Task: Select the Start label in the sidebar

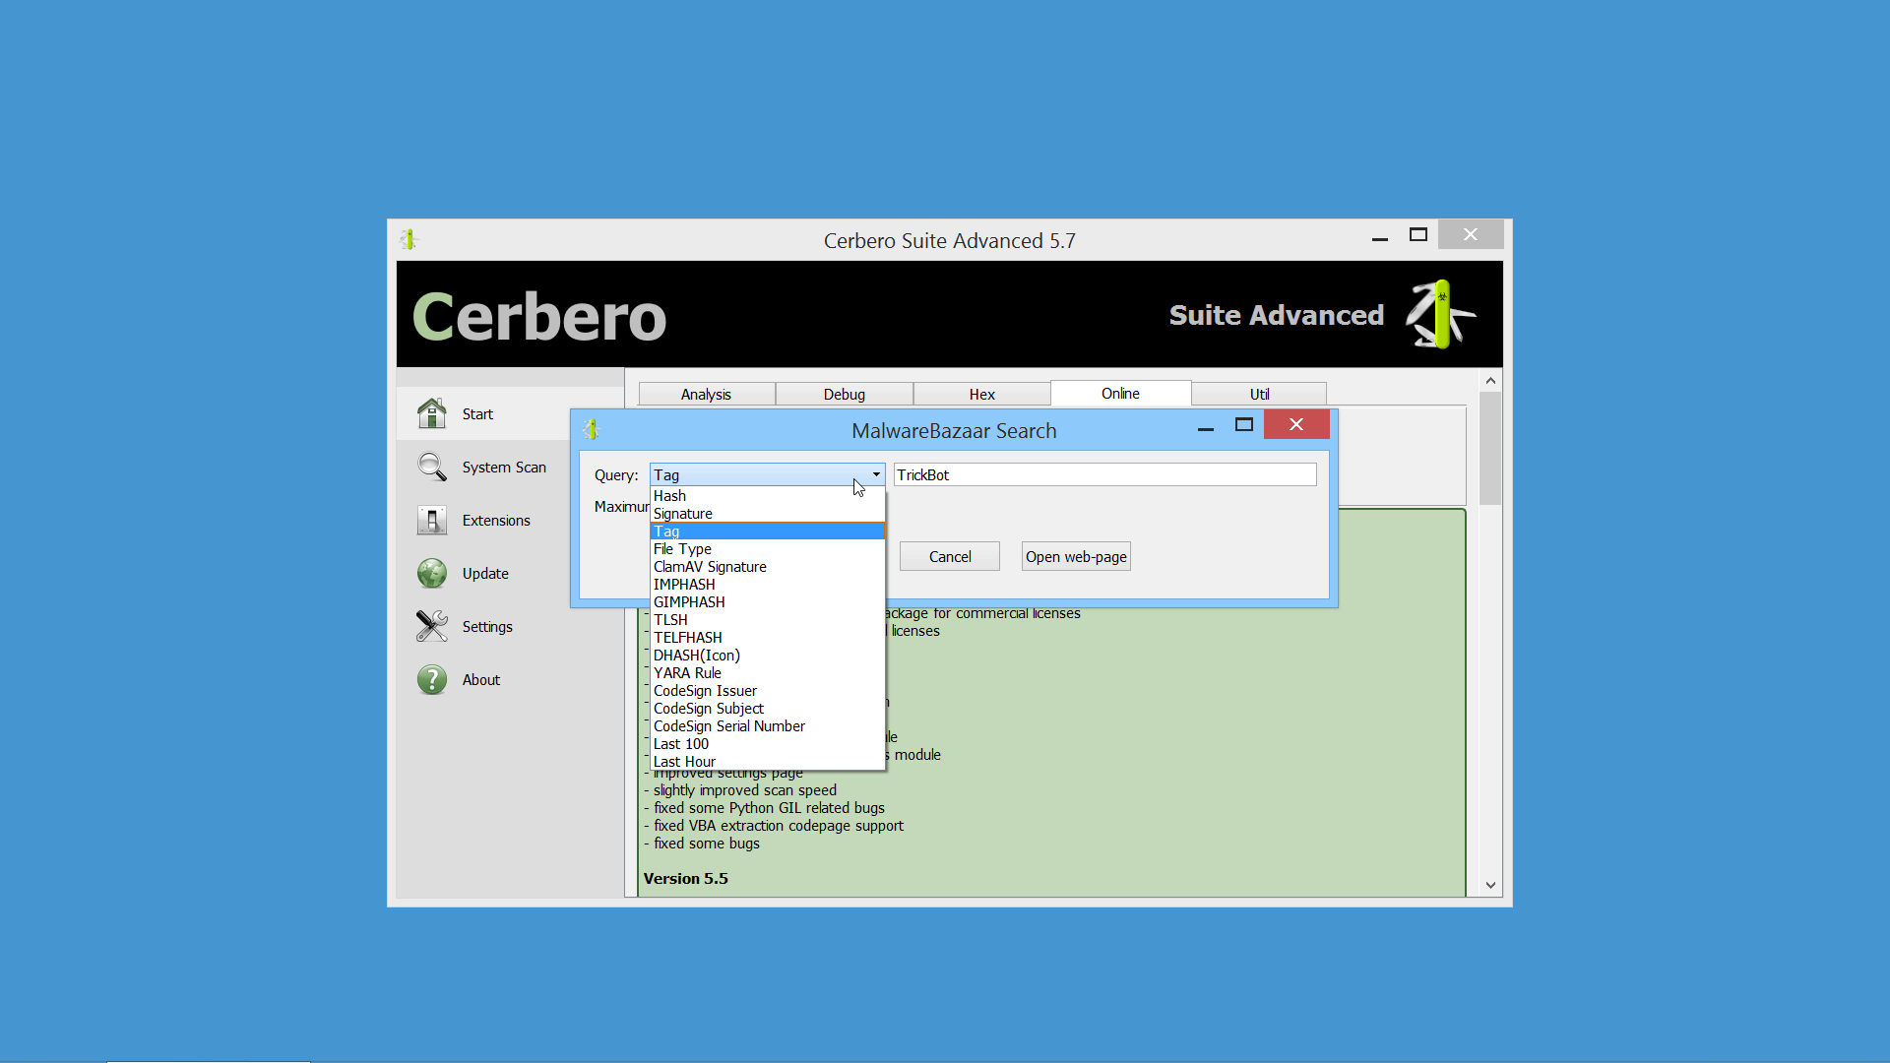Action: 477,414
